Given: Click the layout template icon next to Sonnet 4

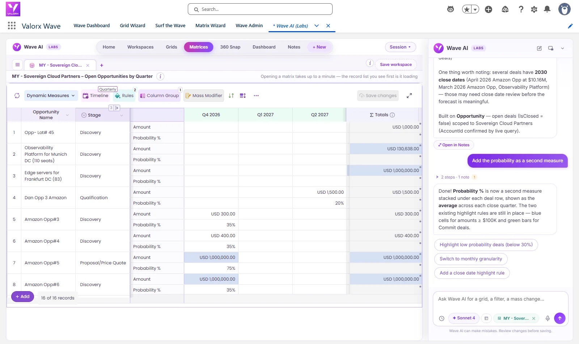Looking at the screenshot, I should point(486,318).
